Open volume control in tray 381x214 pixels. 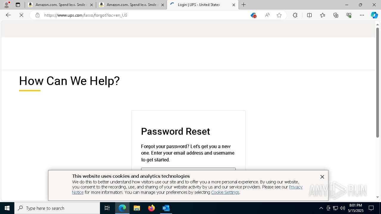click(x=343, y=208)
